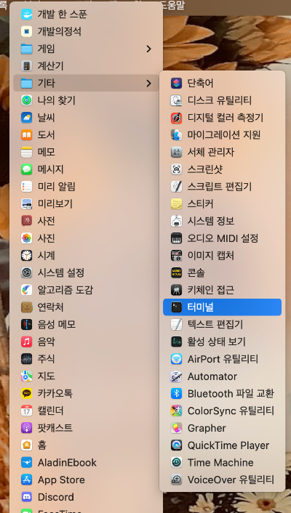Screen dimensions: 291x513
Task: Click the ColorSync 유틸리티 icon
Action: click(x=176, y=411)
